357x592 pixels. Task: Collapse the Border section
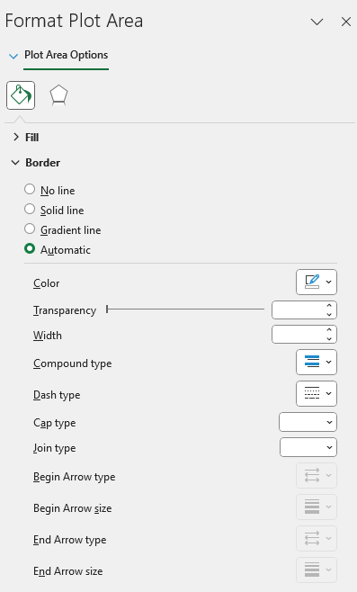36,163
